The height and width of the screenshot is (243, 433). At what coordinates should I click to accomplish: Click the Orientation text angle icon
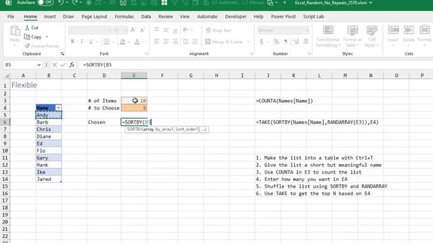pos(185,30)
